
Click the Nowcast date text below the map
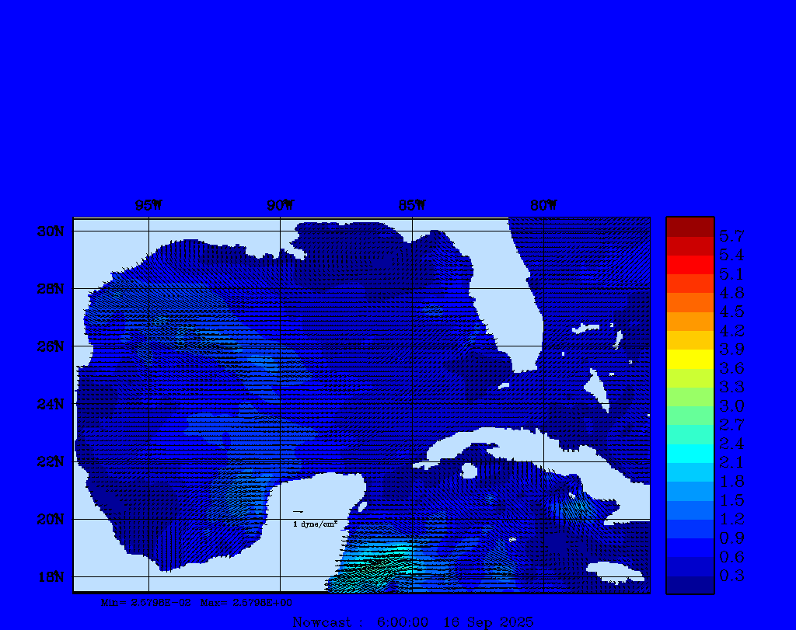(413, 622)
